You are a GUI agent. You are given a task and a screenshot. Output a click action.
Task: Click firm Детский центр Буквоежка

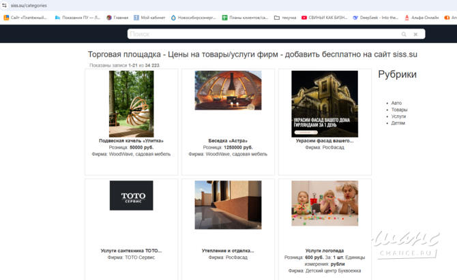point(333,270)
